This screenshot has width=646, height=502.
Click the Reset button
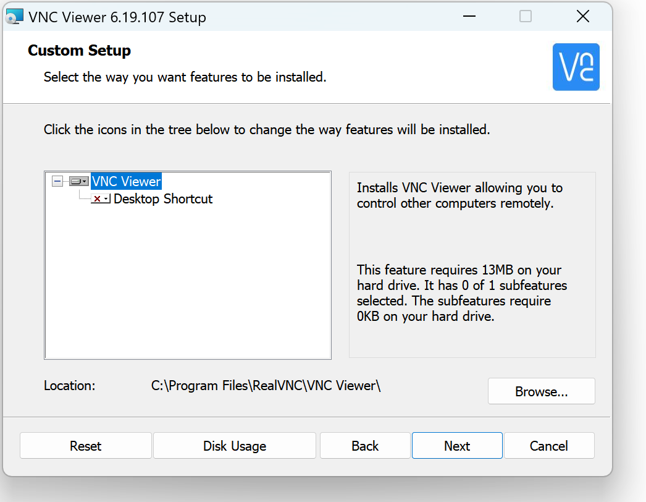[86, 446]
